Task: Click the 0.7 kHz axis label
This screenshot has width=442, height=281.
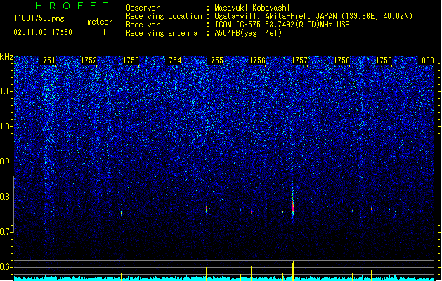Action: click(x=6, y=232)
